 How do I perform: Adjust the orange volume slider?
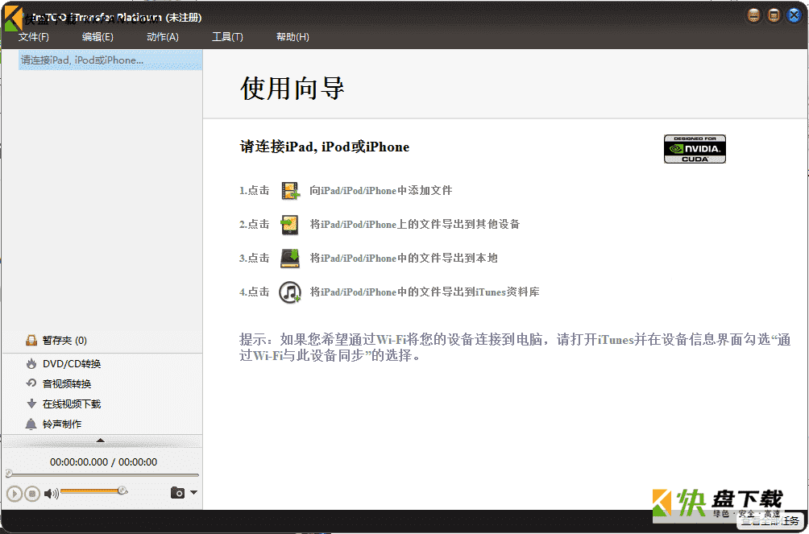[93, 491]
